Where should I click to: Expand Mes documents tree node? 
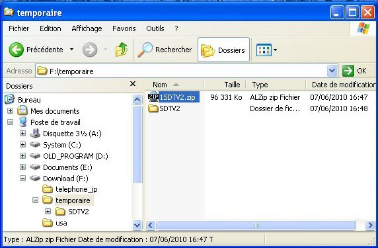[x=10, y=110]
